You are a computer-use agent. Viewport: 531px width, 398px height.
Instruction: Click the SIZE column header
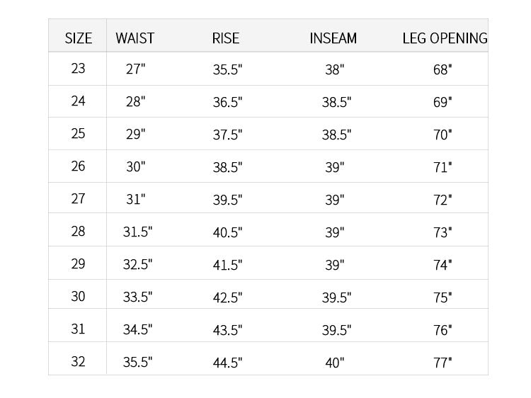click(78, 38)
